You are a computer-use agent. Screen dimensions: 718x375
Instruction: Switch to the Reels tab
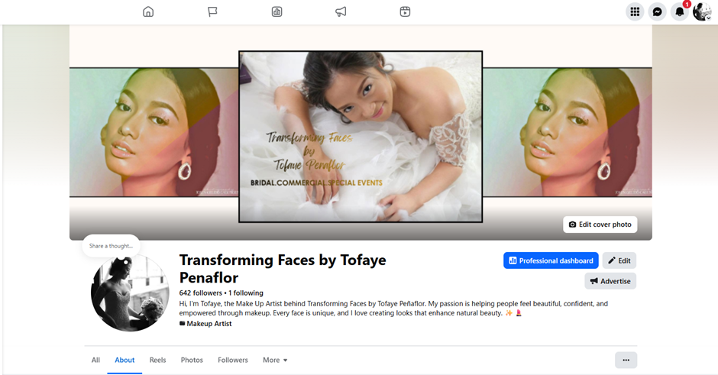(157, 360)
